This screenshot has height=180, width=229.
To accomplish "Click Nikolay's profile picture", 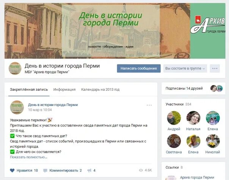I will click(213, 141).
